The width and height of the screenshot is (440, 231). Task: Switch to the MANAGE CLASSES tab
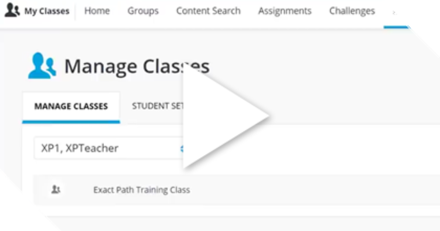[71, 106]
